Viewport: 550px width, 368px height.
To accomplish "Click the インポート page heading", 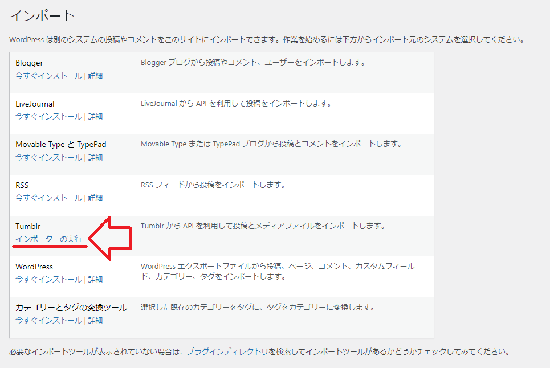I will tap(42, 15).
